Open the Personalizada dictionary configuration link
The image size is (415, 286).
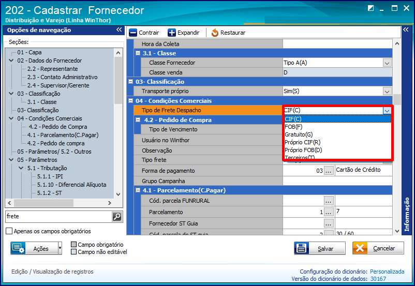(x=387, y=272)
